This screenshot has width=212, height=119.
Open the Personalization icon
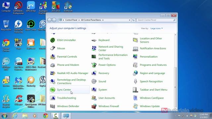coord(135,57)
